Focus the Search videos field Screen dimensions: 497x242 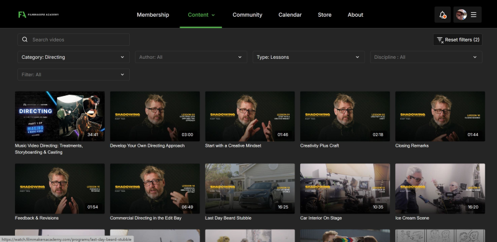coord(73,40)
